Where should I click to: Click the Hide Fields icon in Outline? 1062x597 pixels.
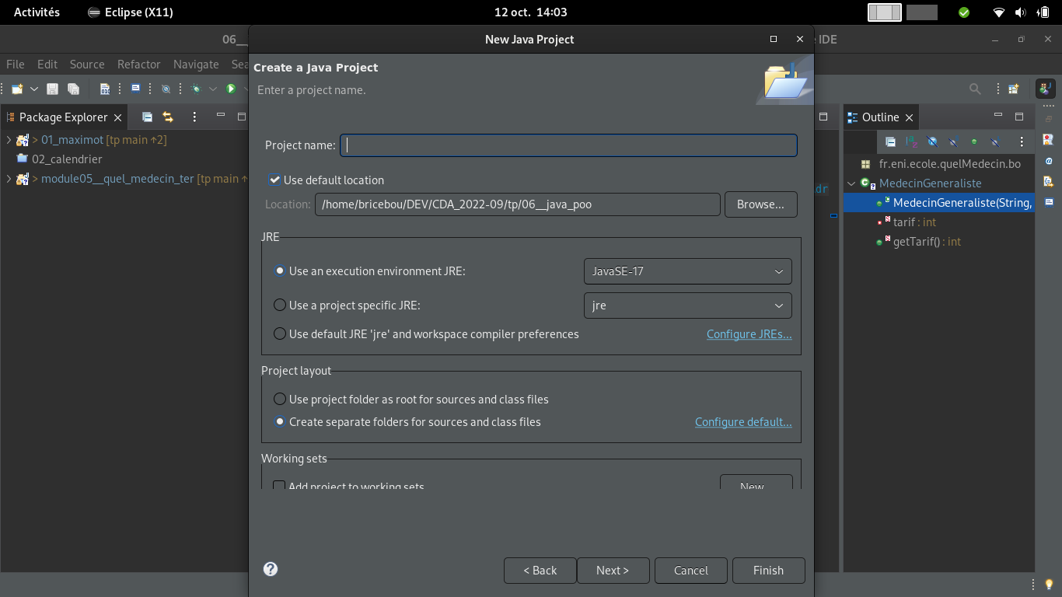coord(932,142)
